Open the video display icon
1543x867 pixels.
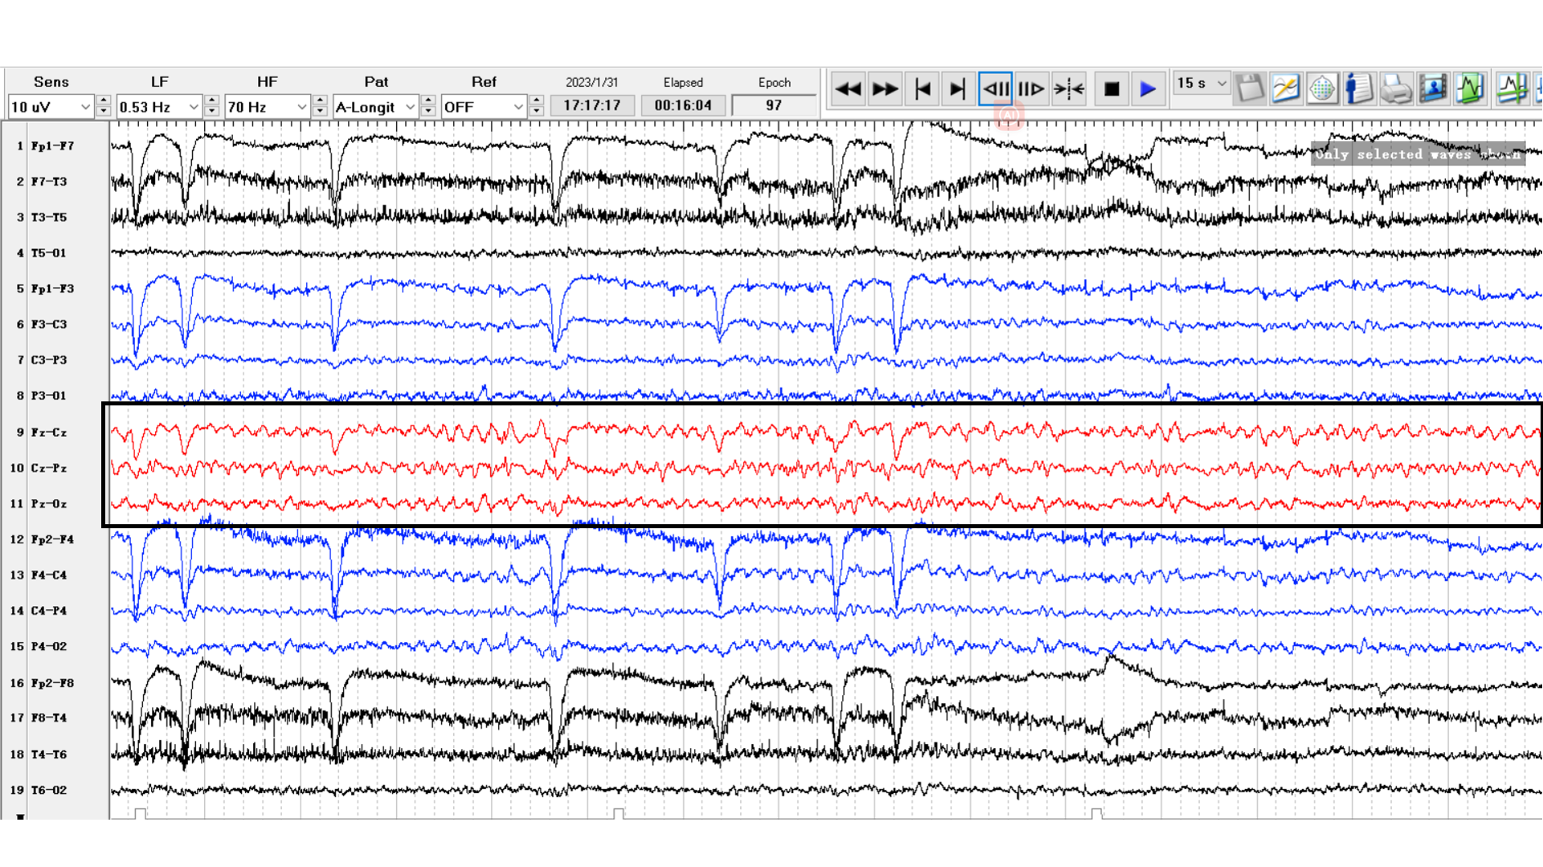click(x=1433, y=89)
